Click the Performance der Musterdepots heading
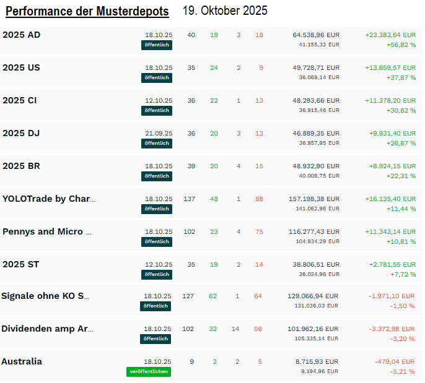This screenshot has width=425, height=383. [87, 11]
